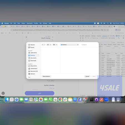Open the Bookmarks menu in menu bar

click(x=30, y=23)
